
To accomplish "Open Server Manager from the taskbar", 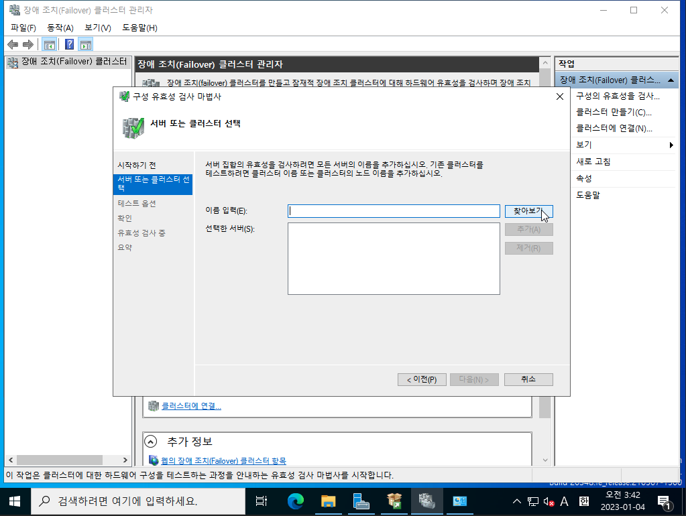I will point(361,501).
